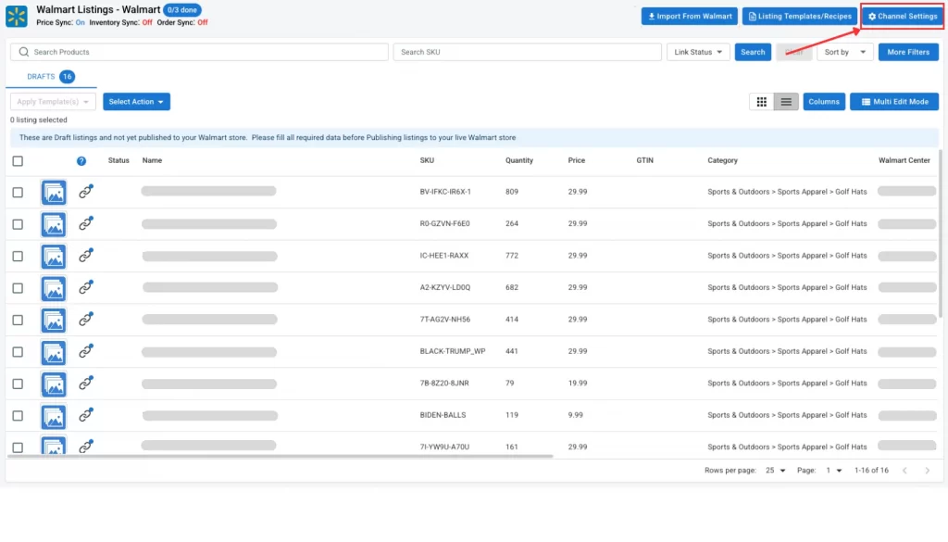Click link icon for SKU 7B-8Z20-8JNR

tap(86, 383)
